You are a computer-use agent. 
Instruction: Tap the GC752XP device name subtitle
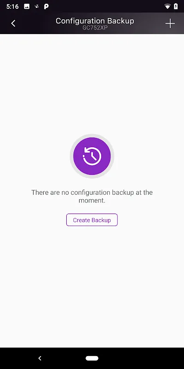pos(95,27)
